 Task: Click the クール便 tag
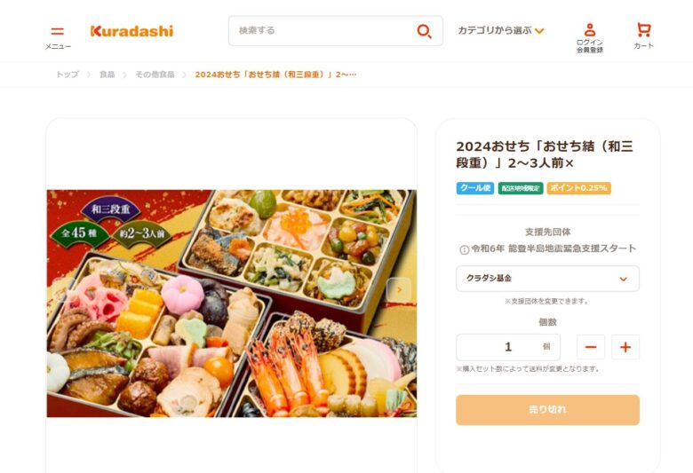coord(475,188)
